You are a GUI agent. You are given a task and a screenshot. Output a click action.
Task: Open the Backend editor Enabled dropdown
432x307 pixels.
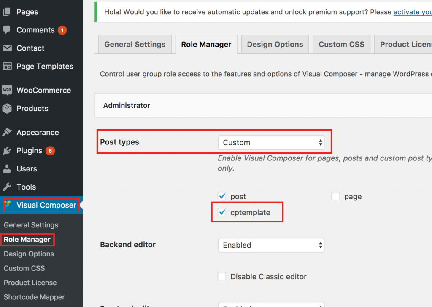tap(271, 245)
